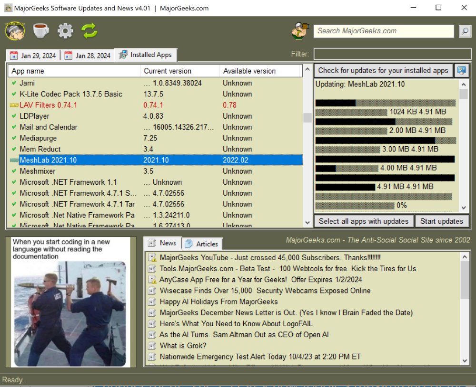Click inside the Filter input field

392,54
